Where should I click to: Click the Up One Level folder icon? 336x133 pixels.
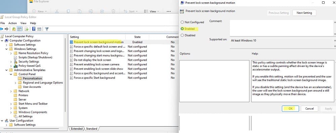[x=14, y=29]
